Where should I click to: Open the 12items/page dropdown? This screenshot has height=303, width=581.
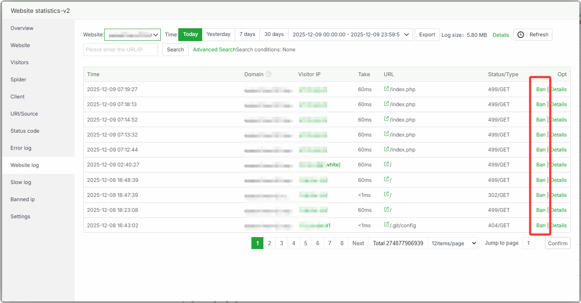(452, 243)
